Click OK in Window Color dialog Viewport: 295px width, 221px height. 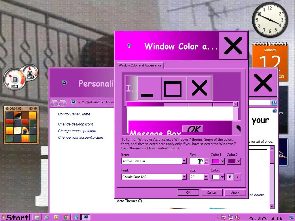[188, 193]
